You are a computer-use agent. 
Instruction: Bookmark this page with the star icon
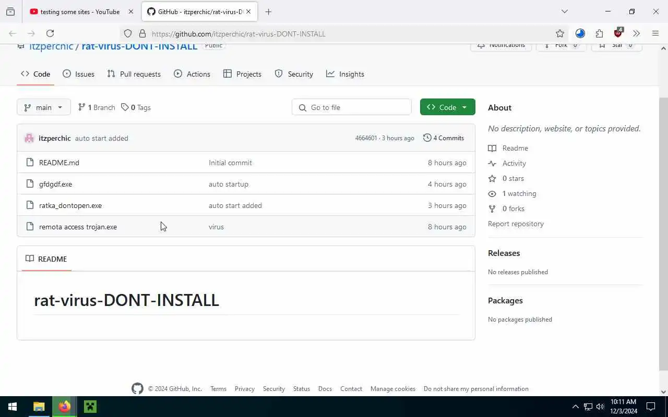pyautogui.click(x=560, y=33)
